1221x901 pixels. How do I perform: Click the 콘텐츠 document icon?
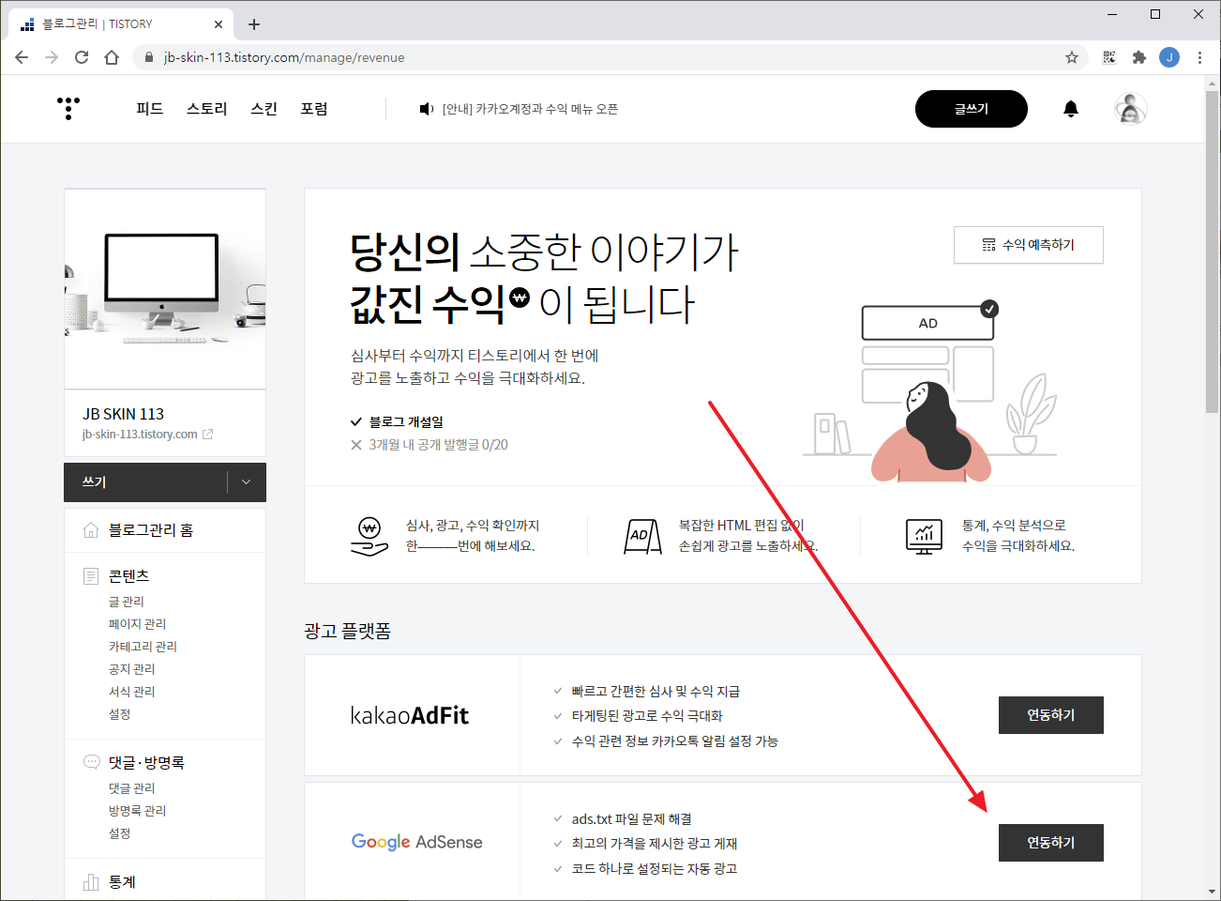(x=91, y=575)
